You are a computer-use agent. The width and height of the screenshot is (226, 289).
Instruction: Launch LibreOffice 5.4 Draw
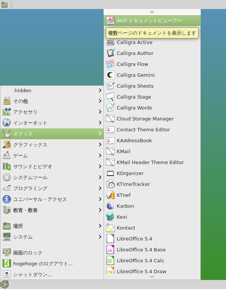pos(152,271)
